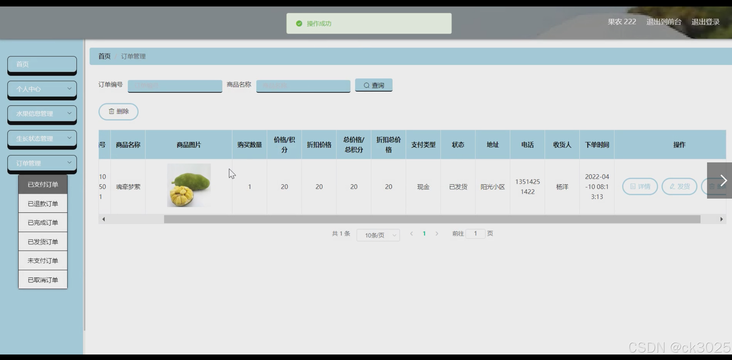The width and height of the screenshot is (732, 360).
Task: Open the 10条/页 page-size dropdown
Action: pyautogui.click(x=378, y=235)
